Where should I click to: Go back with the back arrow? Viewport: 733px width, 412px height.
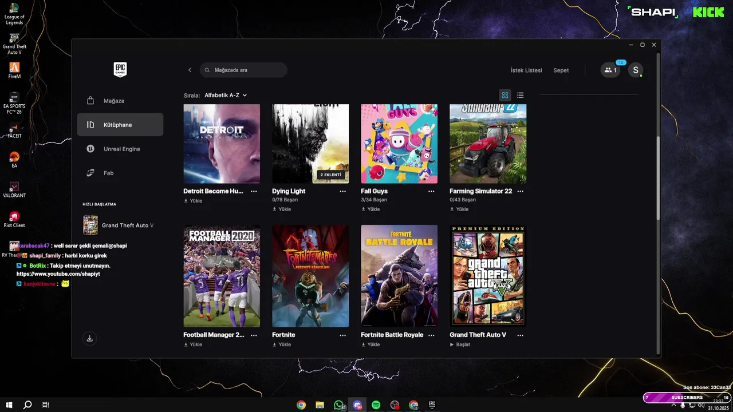(x=190, y=70)
